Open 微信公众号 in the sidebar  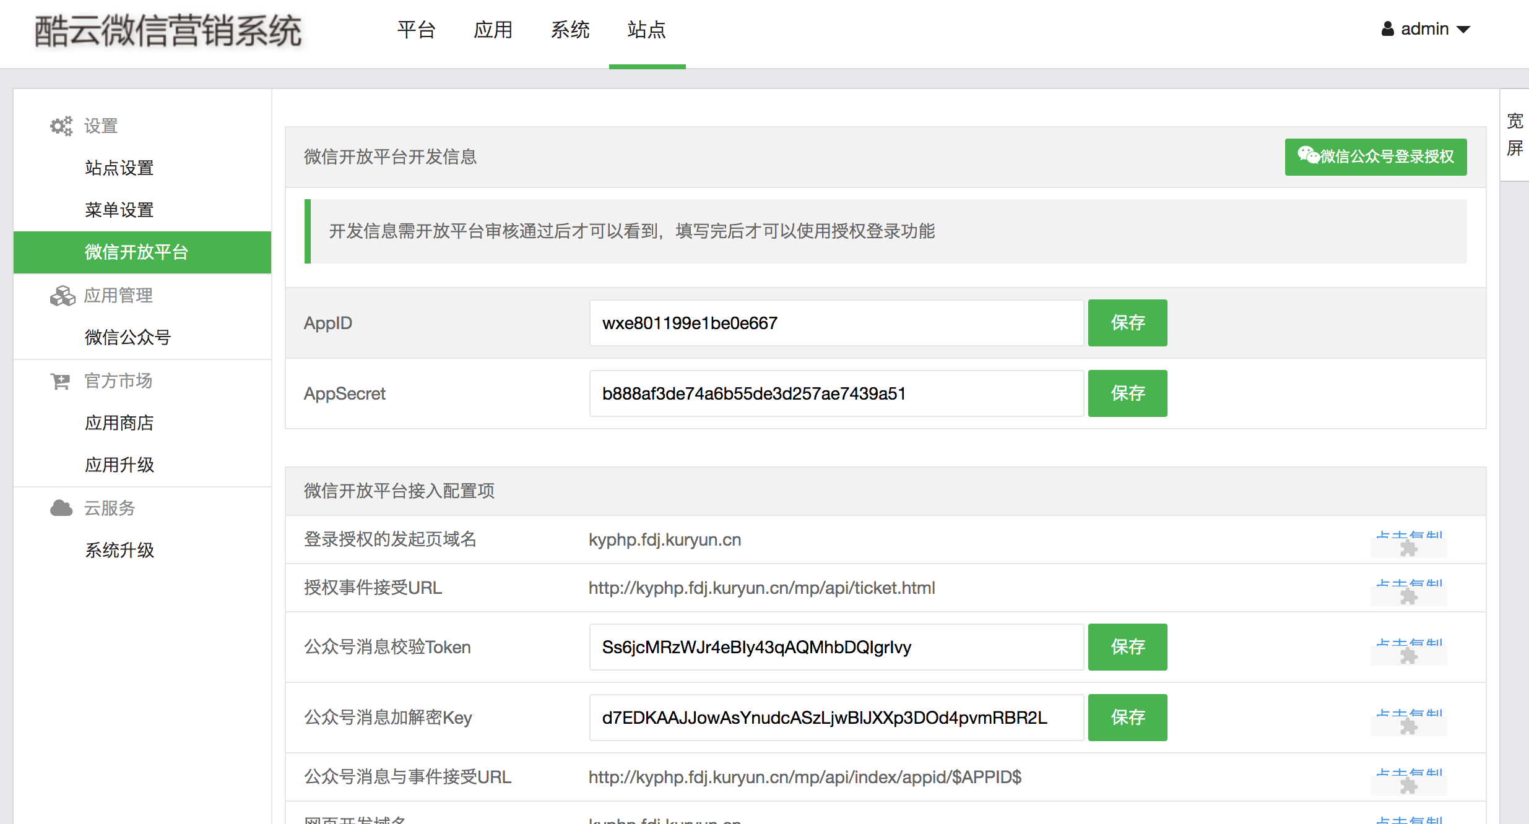[x=128, y=337]
